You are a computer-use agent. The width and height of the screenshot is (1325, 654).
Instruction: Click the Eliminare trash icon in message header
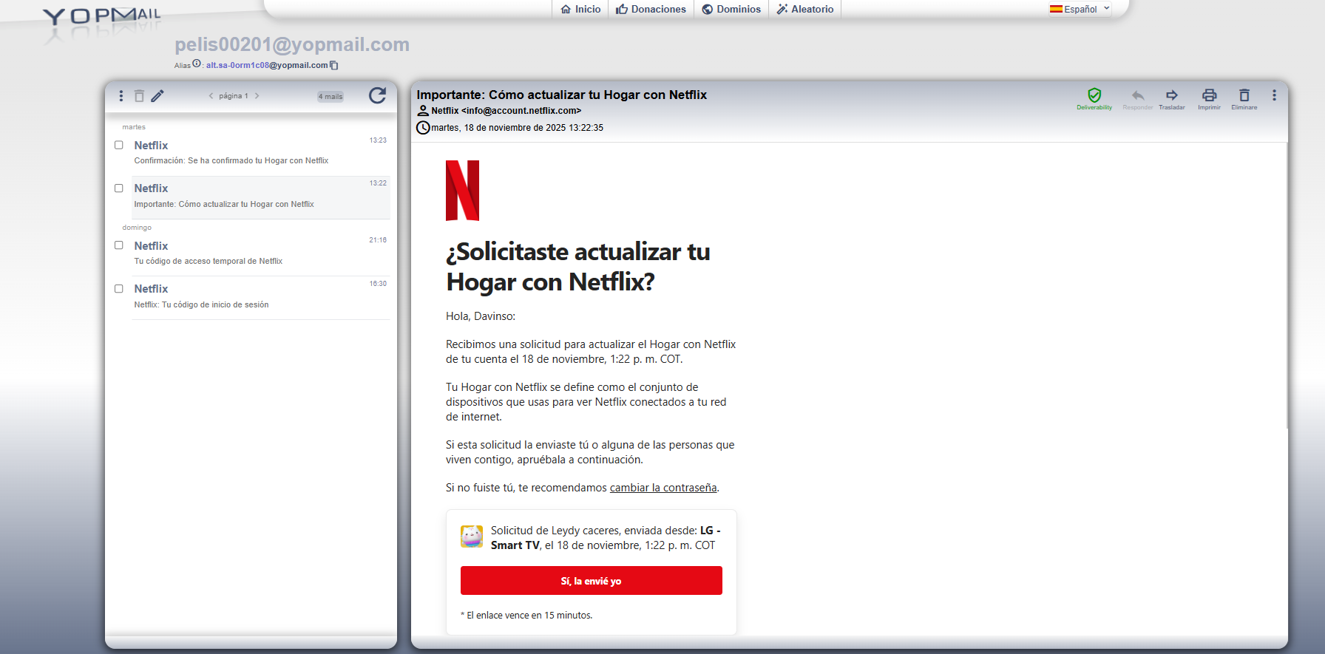tap(1244, 95)
